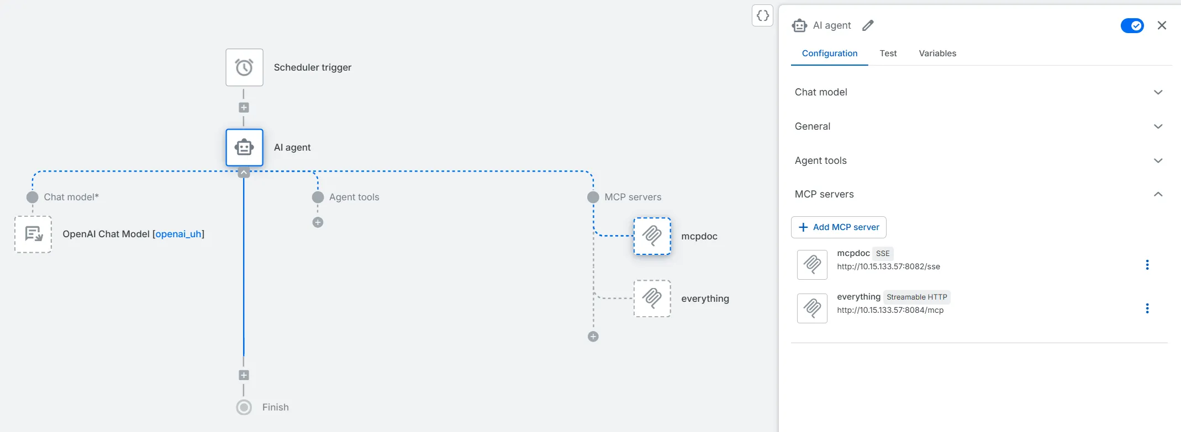Select the AI agent robot node
Viewport: 1181px width, 432px height.
(244, 147)
